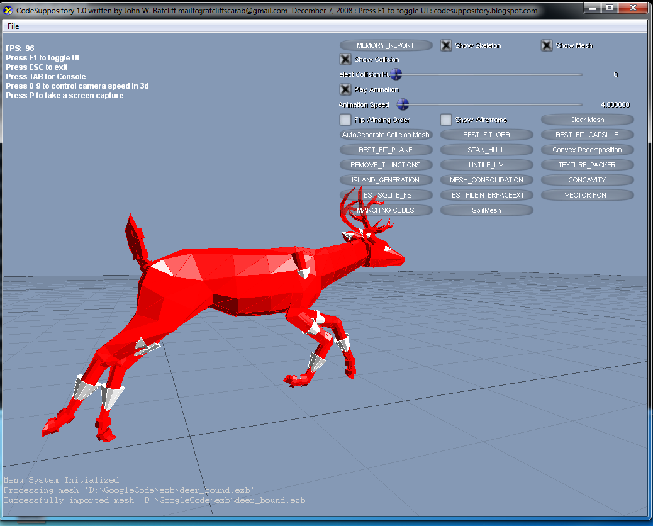Run the BEST_FIT_OBB function
Screen dimensions: 653x526
tap(486, 135)
